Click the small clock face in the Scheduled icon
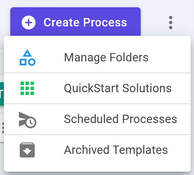This screenshot has height=175, width=194. 31,123
